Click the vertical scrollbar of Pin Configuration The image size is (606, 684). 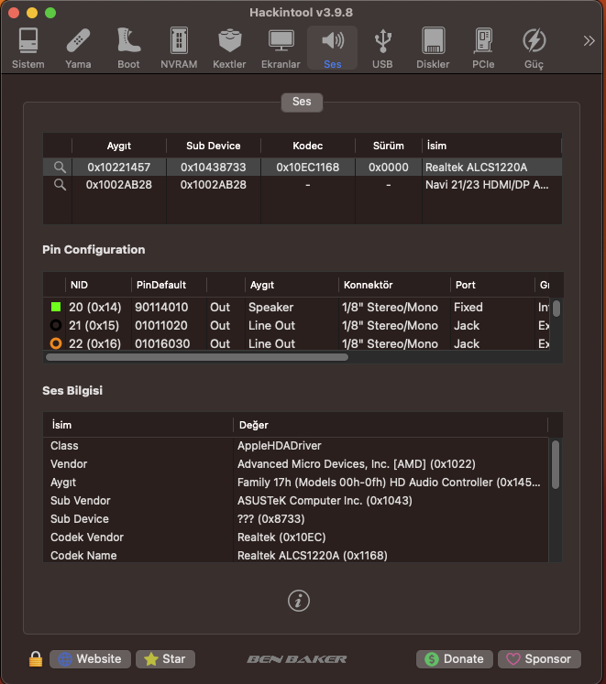tap(556, 309)
